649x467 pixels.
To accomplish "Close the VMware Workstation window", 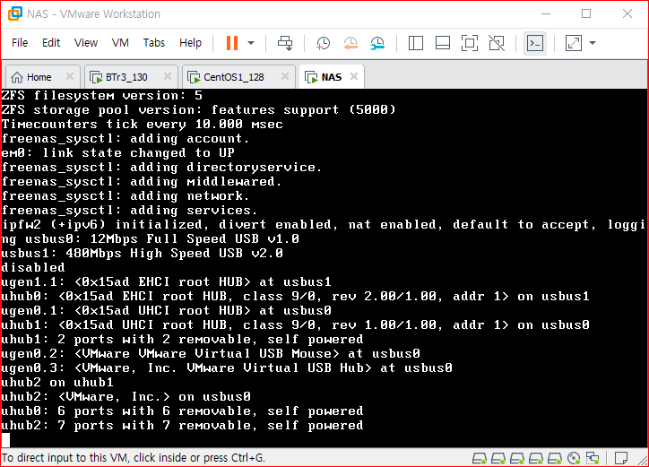I will tap(627, 13).
